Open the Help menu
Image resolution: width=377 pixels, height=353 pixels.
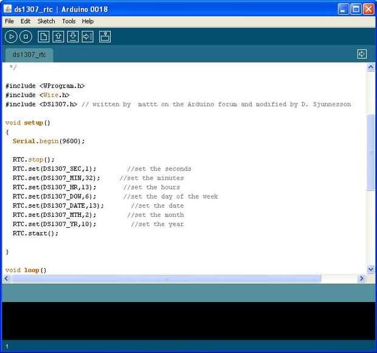[x=88, y=21]
